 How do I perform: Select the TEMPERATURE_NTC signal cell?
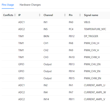[95, 29]
